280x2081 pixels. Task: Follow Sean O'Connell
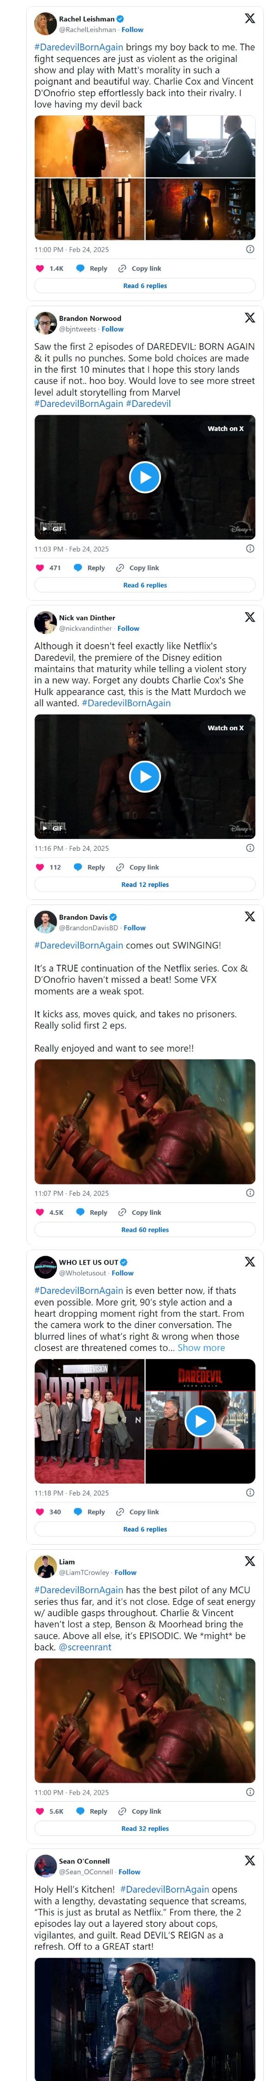[x=129, y=1871]
